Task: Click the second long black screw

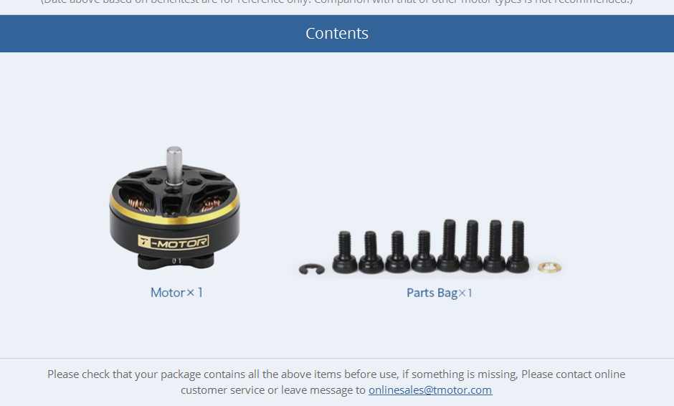Action: pos(472,247)
